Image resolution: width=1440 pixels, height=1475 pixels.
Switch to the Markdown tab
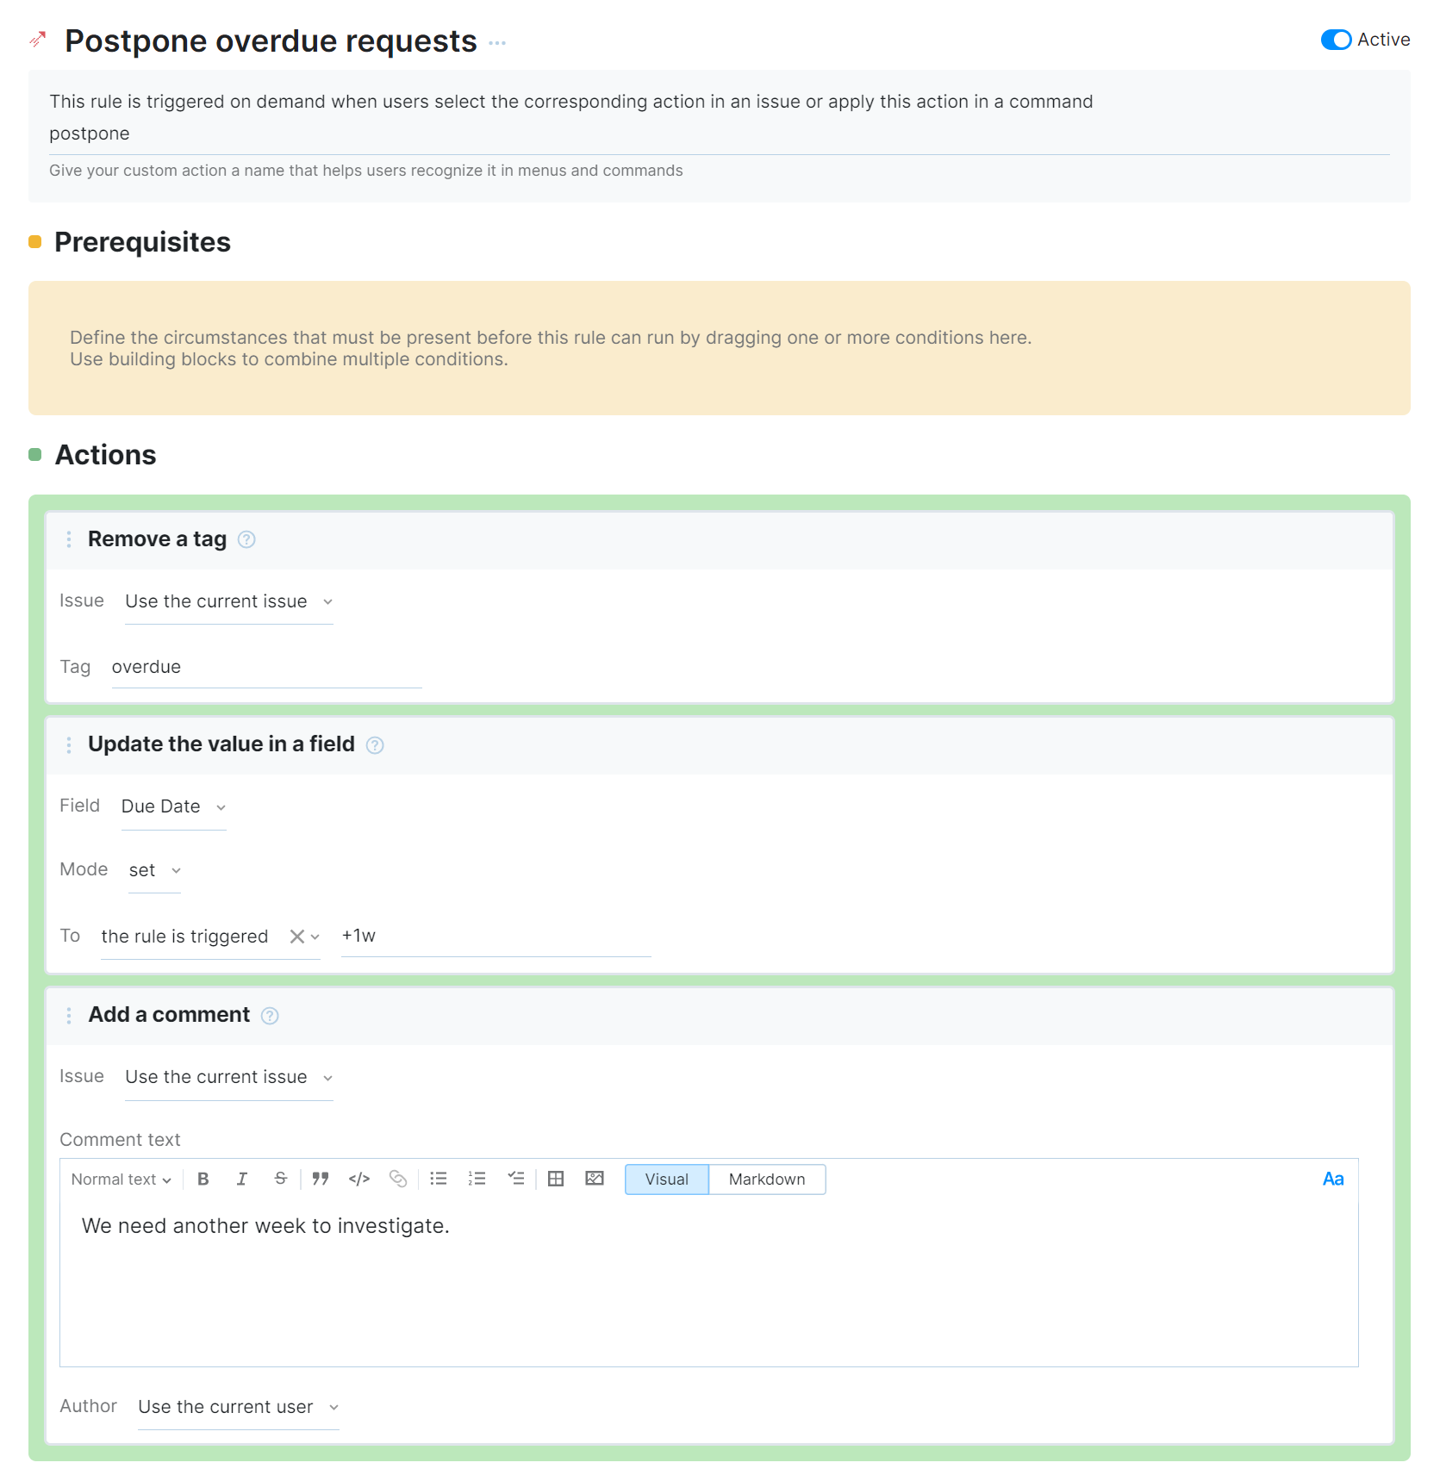(766, 1179)
